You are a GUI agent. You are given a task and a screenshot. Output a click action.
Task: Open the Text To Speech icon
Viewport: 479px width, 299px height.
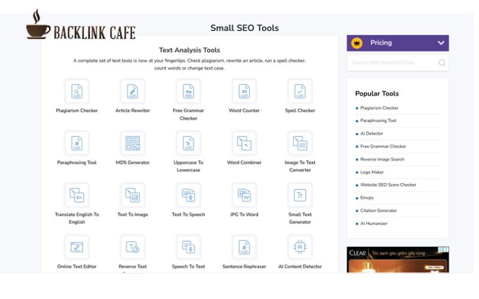[x=189, y=195]
